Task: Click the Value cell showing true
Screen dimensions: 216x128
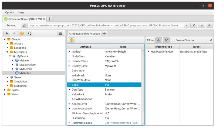Action: pos(123,85)
